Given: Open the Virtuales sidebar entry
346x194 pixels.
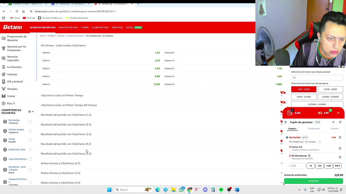Looking at the screenshot, I should [x=12, y=89].
